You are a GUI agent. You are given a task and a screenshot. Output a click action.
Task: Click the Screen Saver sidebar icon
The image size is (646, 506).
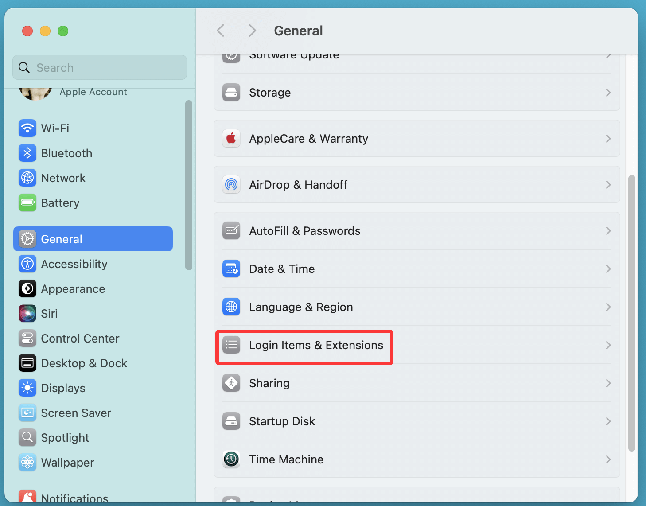click(x=27, y=413)
